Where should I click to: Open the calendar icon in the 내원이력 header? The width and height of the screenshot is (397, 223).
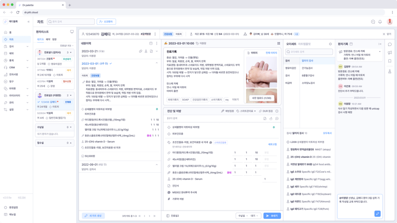coord(150,43)
